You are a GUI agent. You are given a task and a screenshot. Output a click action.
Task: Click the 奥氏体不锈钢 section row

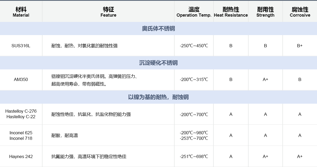(x=158, y=29)
